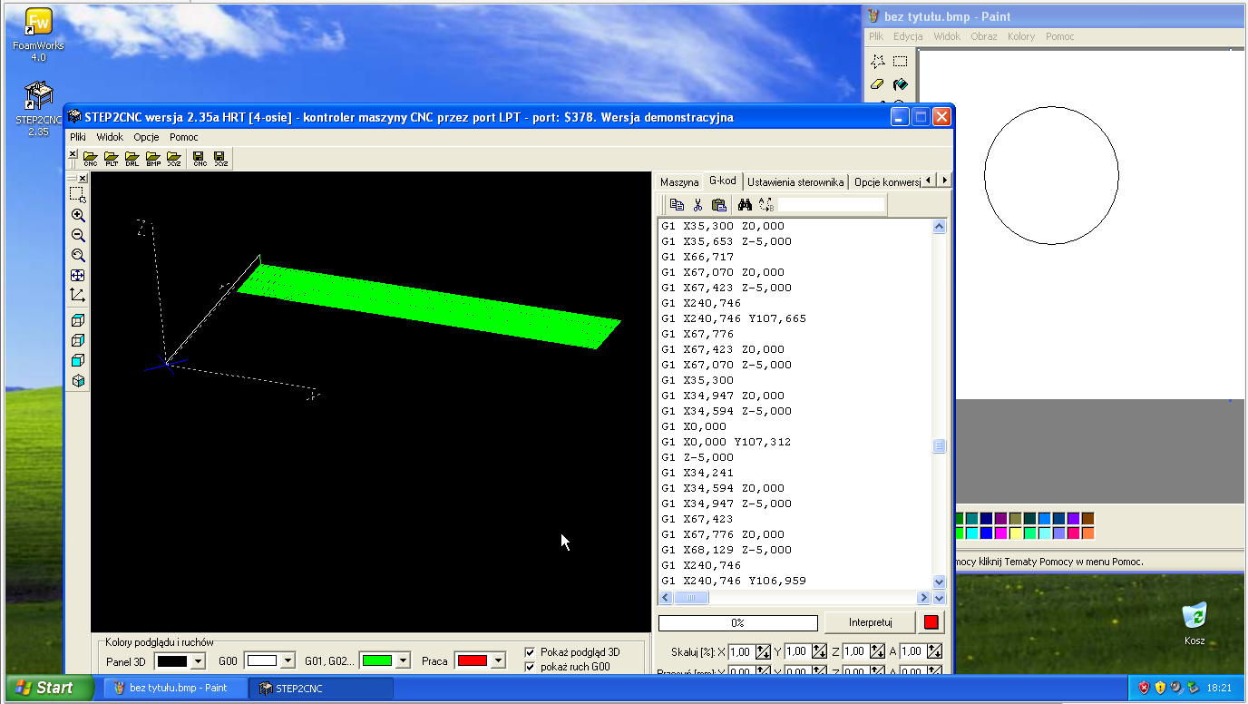Save as XYZ file icon
Viewport: 1248px width, 704px height.
click(220, 159)
